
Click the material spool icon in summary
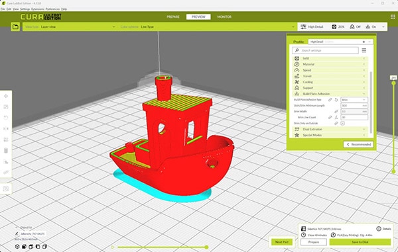pos(333,235)
